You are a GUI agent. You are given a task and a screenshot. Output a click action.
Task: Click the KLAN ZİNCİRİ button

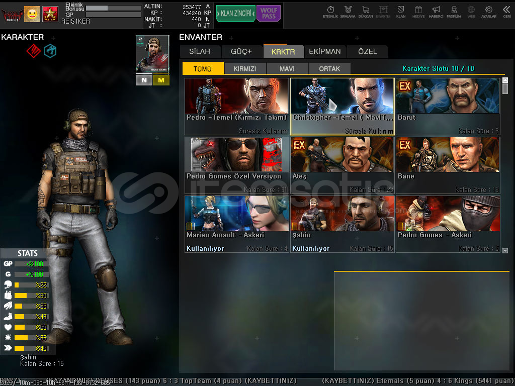tap(235, 14)
